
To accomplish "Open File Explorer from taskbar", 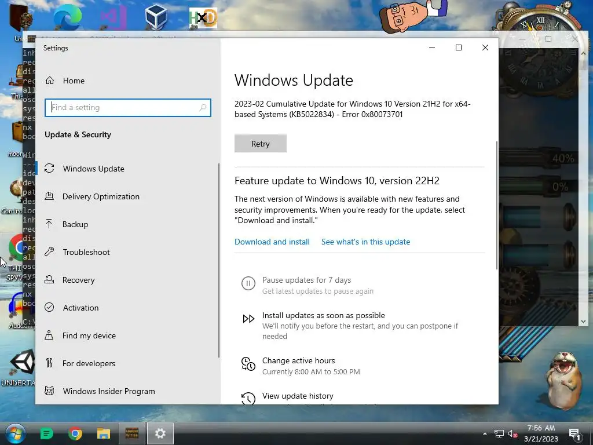I will (103, 433).
